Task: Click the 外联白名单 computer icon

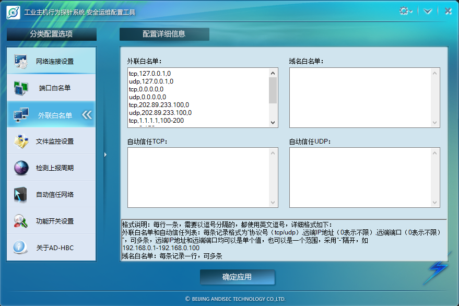Action: coord(21,115)
